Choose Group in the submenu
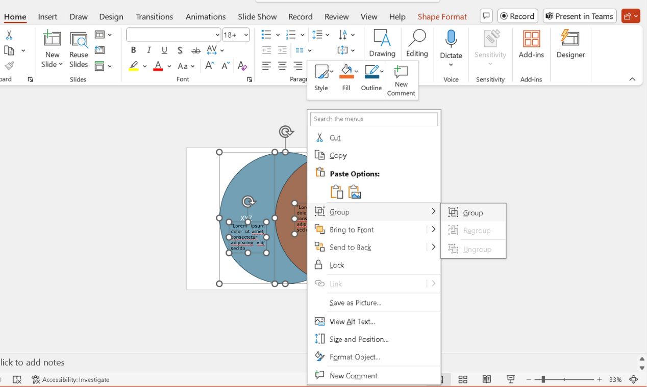This screenshot has width=647, height=387. tap(473, 213)
